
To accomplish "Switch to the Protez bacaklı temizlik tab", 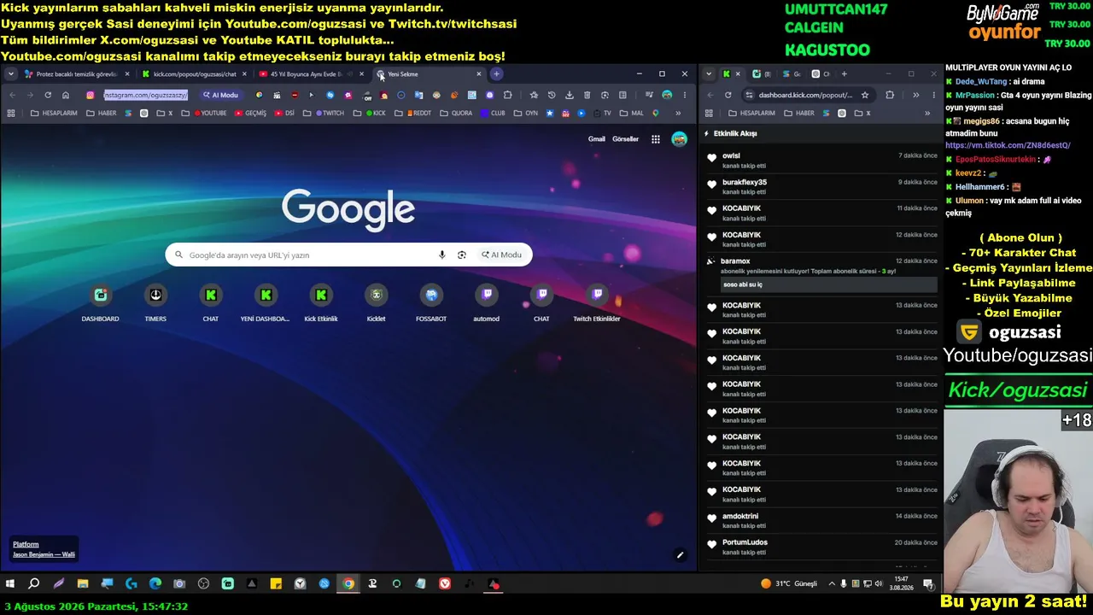I will [77, 74].
